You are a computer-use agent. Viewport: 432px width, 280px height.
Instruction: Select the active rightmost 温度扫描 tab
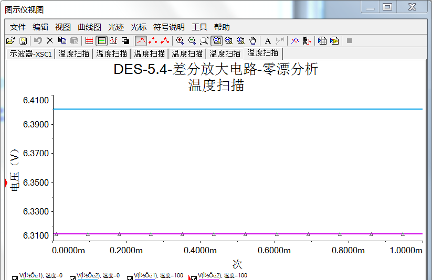263,53
